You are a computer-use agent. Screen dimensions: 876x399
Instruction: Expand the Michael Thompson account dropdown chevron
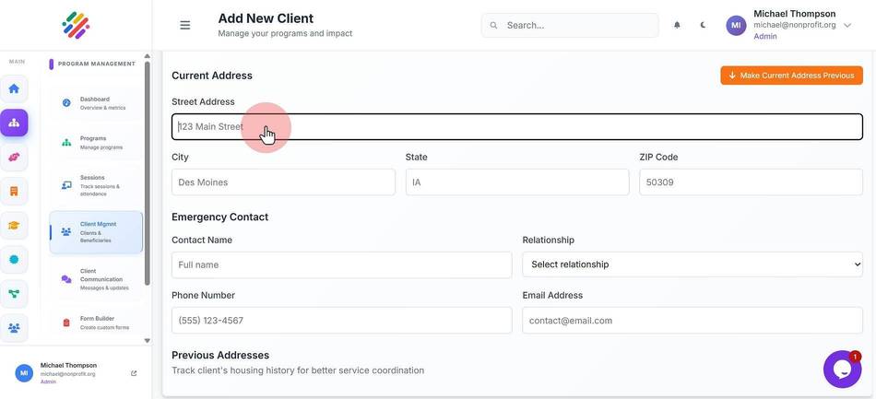(x=847, y=25)
